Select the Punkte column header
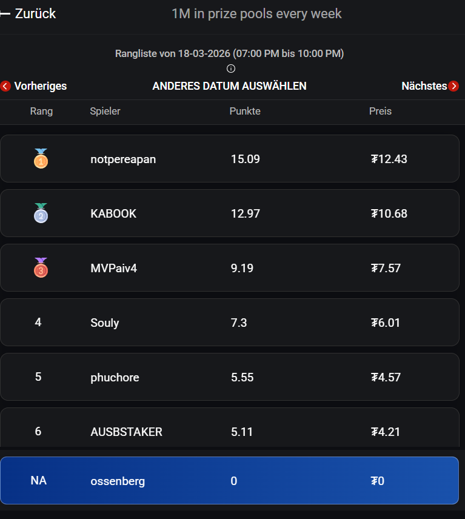465x519 pixels. (245, 111)
